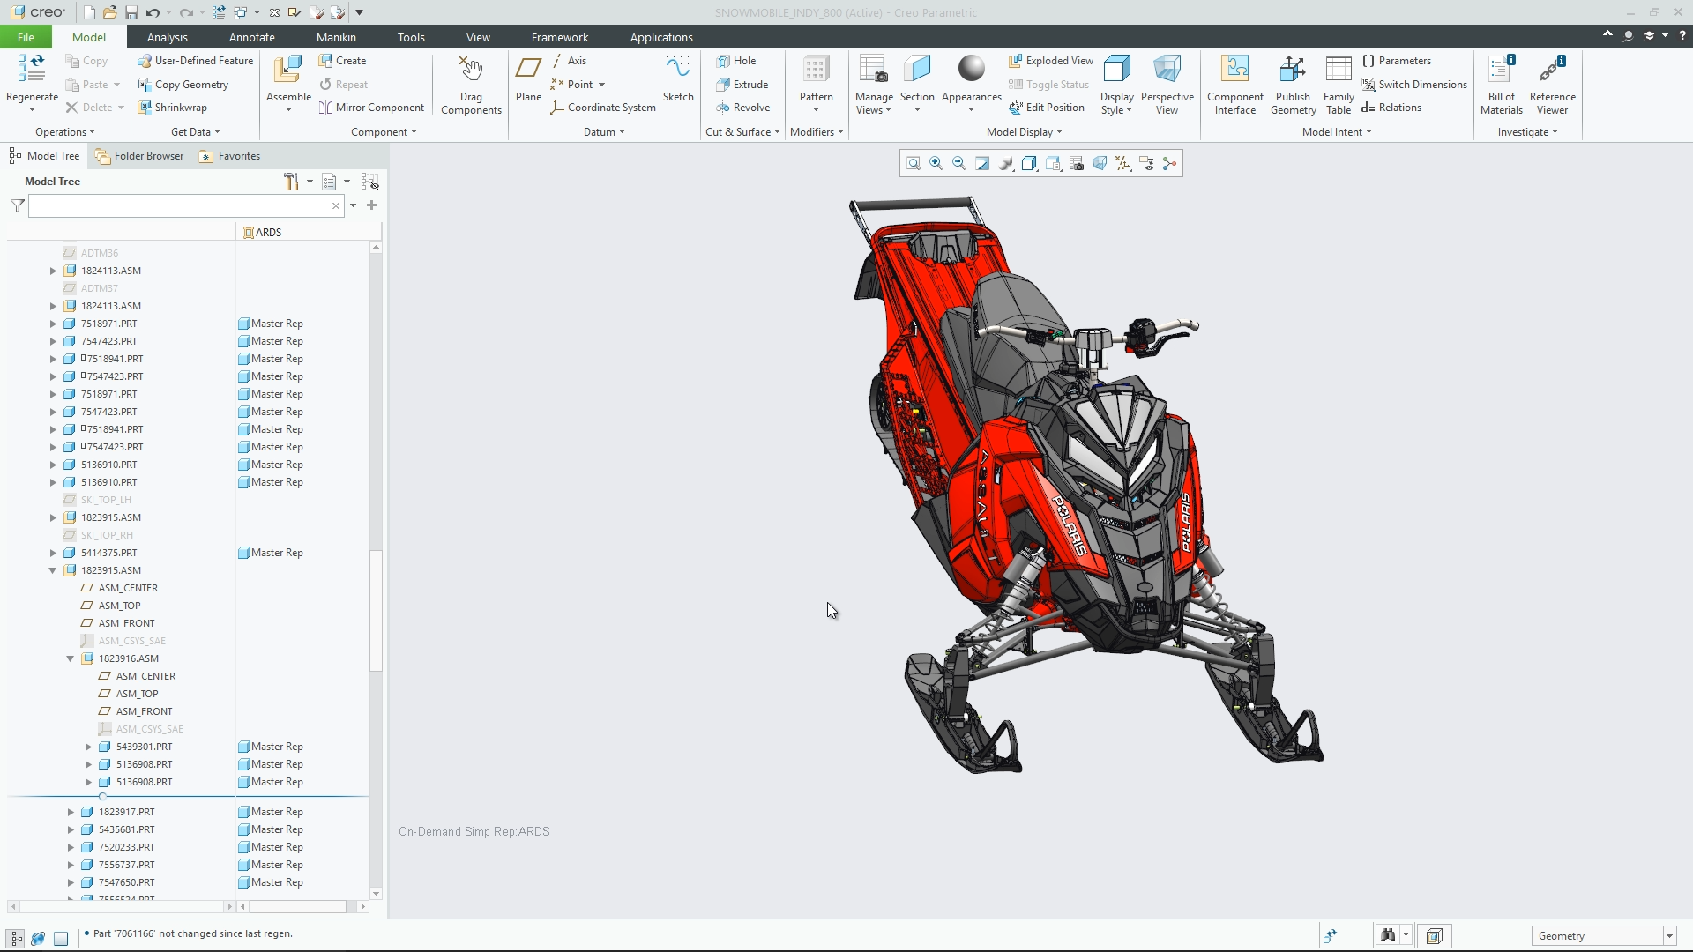The image size is (1693, 952).
Task: Toggle annotation display in graphics toolbar
Action: click(x=1146, y=163)
